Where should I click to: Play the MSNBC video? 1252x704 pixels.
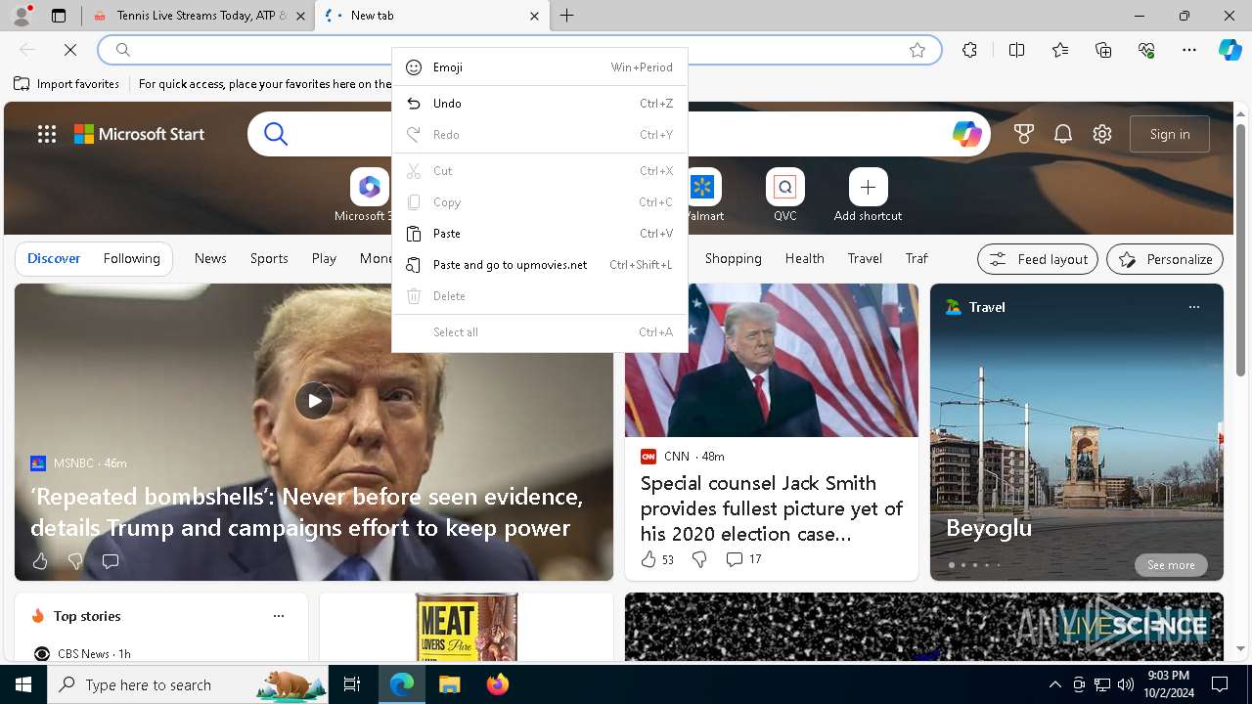(314, 401)
